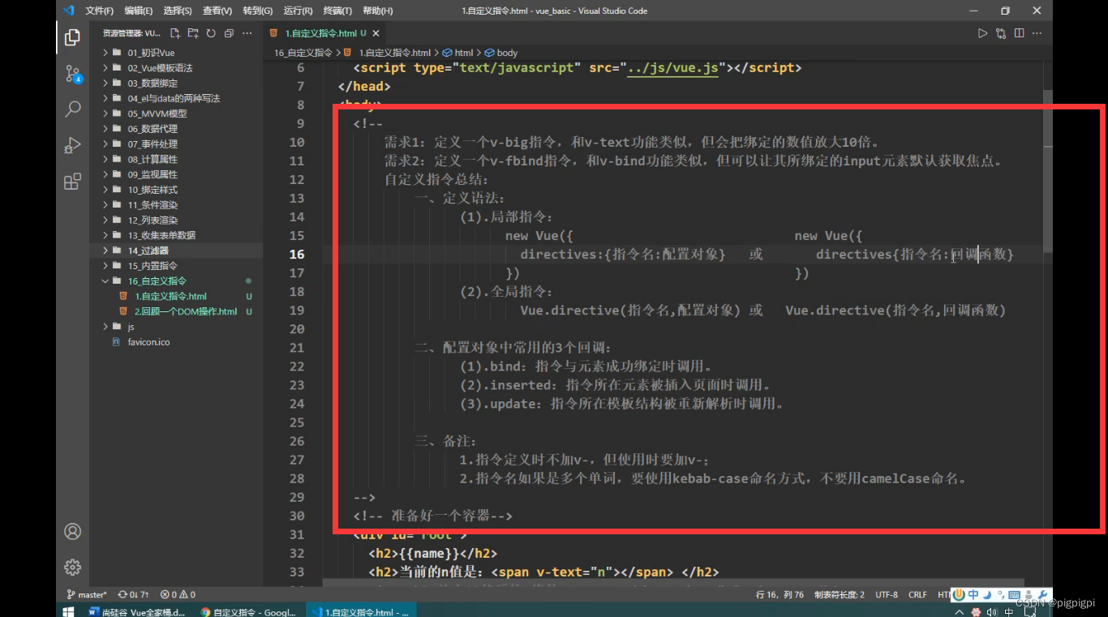Change indentation via 制表符长度: 2
Viewport: 1108px width, 617px height.
tap(840, 594)
